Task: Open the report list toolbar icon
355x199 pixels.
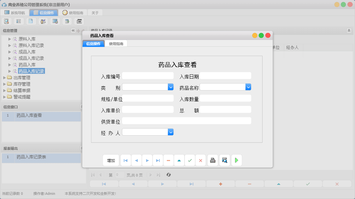Action: tap(18, 21)
